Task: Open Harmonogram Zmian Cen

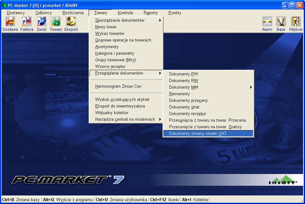Action: tap(126, 86)
